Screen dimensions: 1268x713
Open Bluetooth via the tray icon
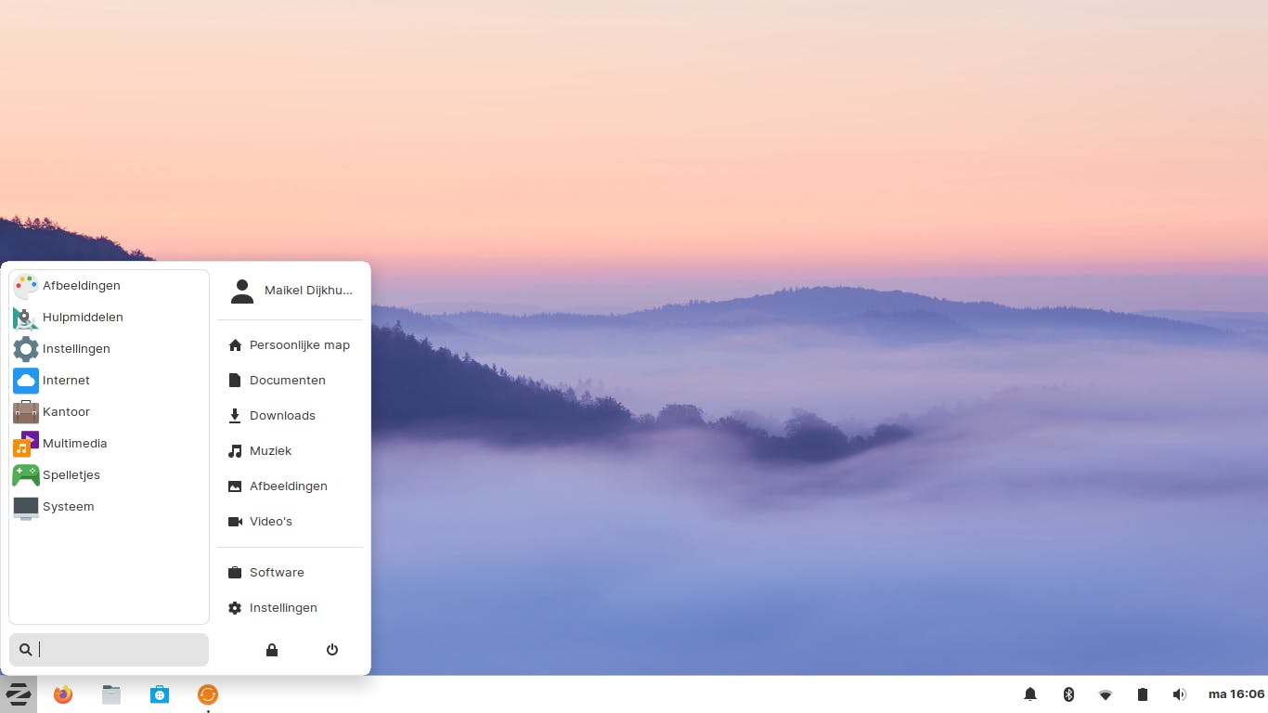(1067, 694)
